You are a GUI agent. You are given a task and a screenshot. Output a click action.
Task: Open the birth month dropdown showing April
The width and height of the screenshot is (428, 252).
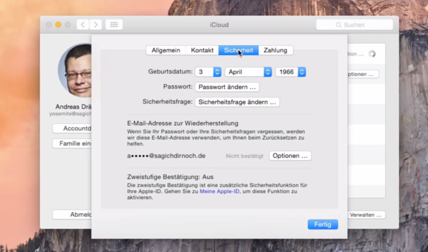(248, 72)
